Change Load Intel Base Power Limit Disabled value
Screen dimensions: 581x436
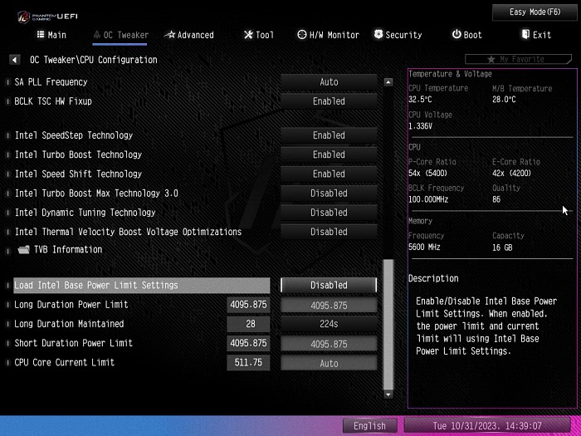click(329, 285)
